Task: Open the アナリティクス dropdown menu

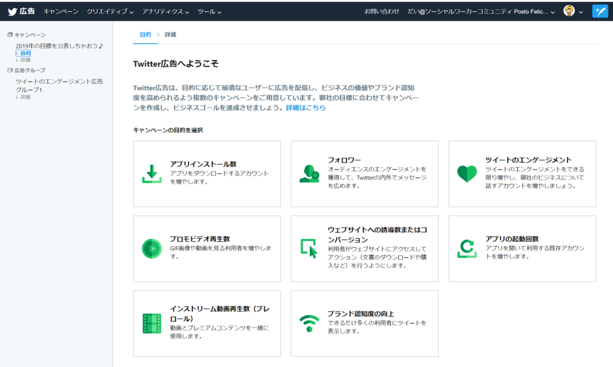Action: [166, 12]
